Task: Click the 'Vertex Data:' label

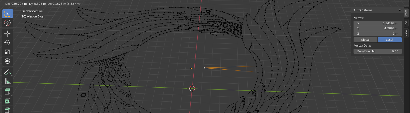Action: coord(363,46)
